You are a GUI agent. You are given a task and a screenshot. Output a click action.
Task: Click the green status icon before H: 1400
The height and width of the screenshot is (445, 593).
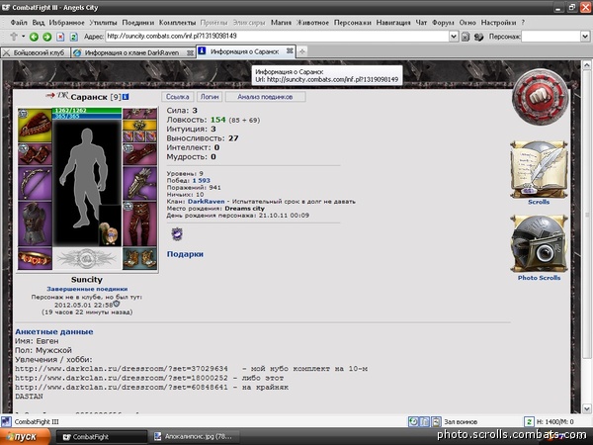(529, 421)
